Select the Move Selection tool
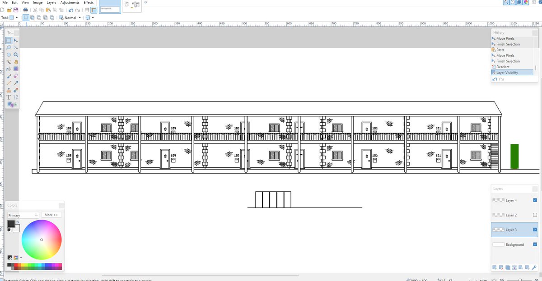The height and width of the screenshot is (281, 542). click(16, 47)
